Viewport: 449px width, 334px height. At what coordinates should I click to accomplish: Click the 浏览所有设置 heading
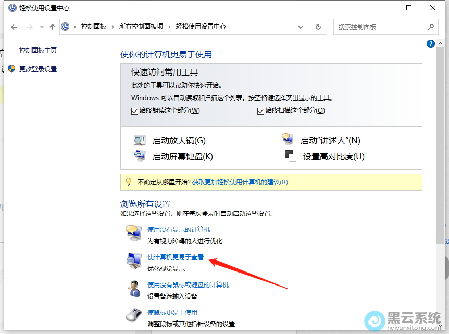pyautogui.click(x=145, y=204)
